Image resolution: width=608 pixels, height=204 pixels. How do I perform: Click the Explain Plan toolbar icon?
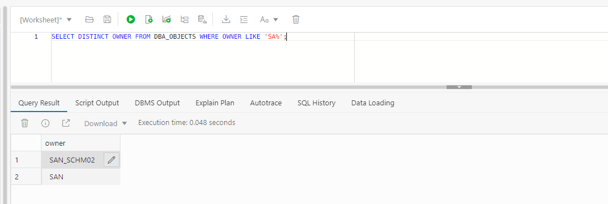tap(167, 19)
